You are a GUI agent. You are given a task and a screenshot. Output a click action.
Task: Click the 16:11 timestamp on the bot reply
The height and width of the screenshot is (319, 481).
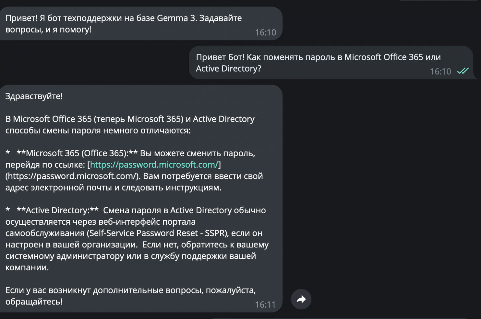[265, 305]
